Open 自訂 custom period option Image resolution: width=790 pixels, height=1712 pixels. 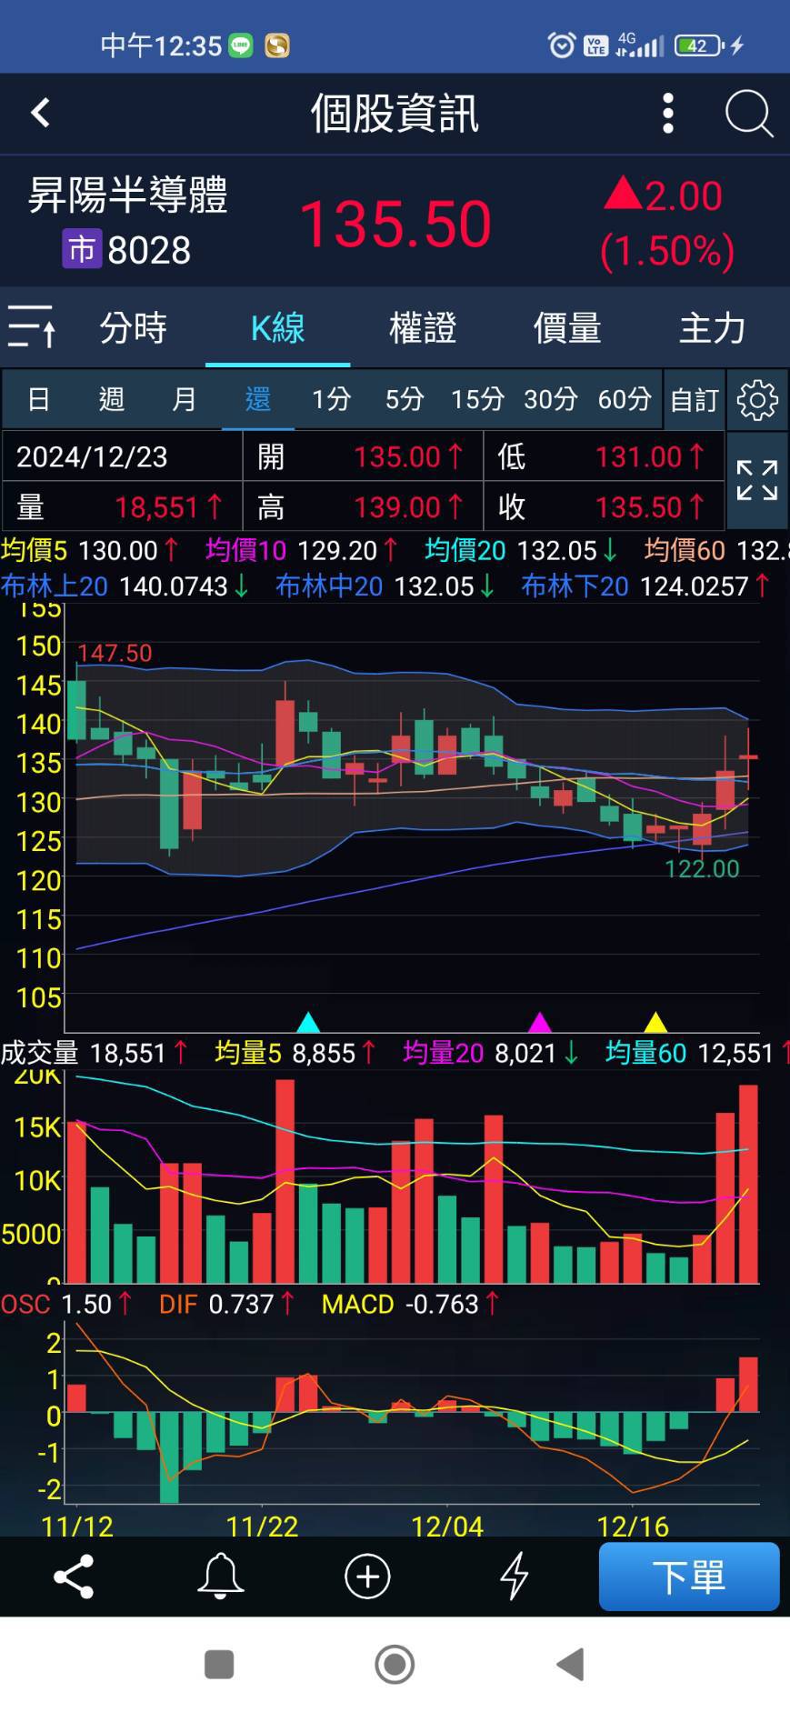(x=695, y=400)
